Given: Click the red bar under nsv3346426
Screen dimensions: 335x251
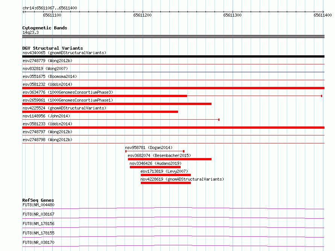Looking at the screenshot, I should click(x=155, y=167).
